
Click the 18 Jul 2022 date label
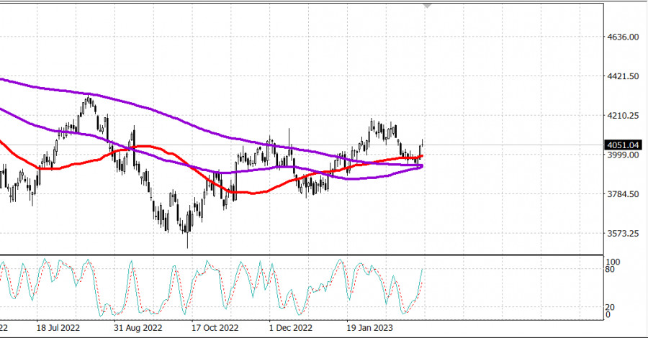point(58,326)
